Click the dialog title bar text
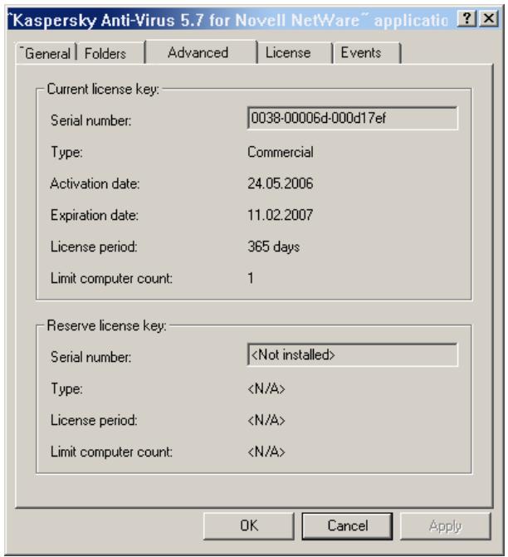The width and height of the screenshot is (508, 557). click(x=229, y=20)
